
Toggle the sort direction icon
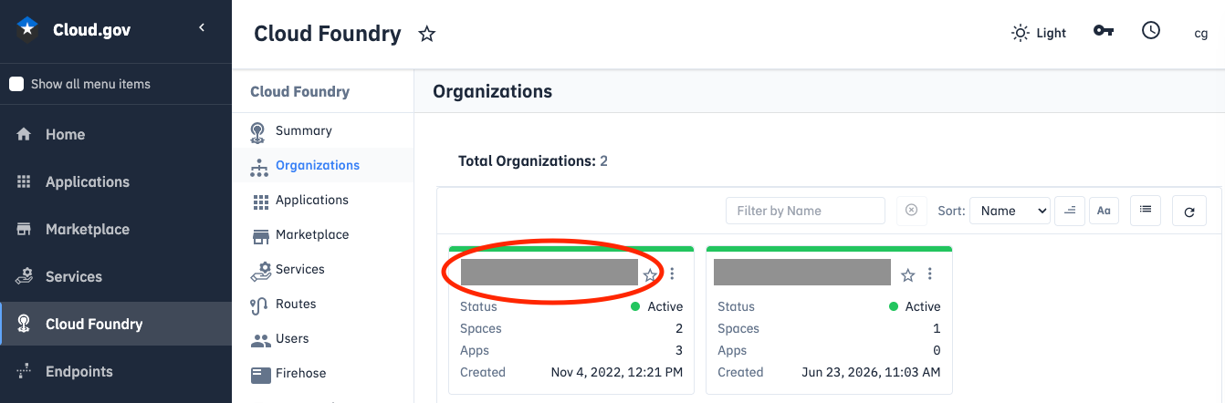[1070, 211]
